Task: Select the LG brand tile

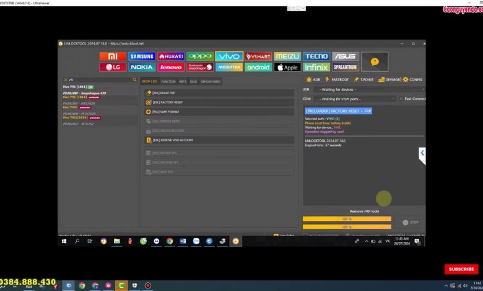Action: [x=113, y=67]
